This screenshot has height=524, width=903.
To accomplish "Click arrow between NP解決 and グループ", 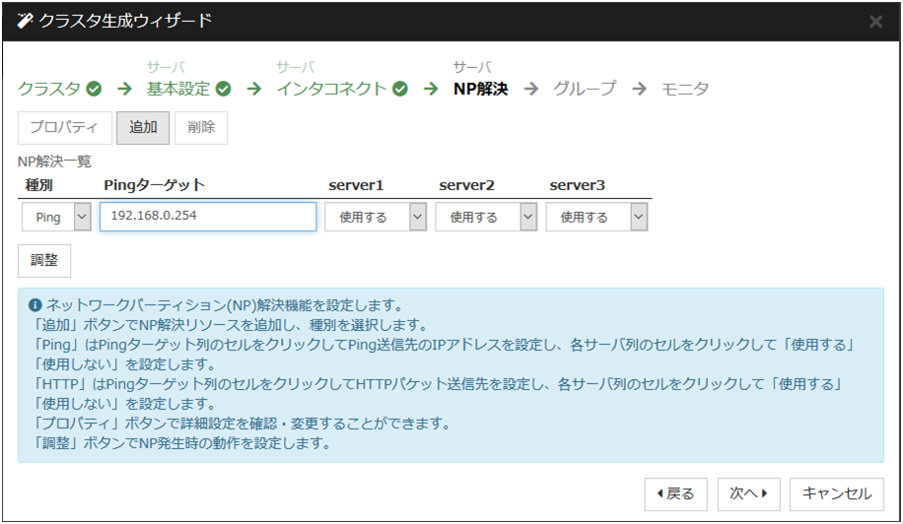I will 531,89.
